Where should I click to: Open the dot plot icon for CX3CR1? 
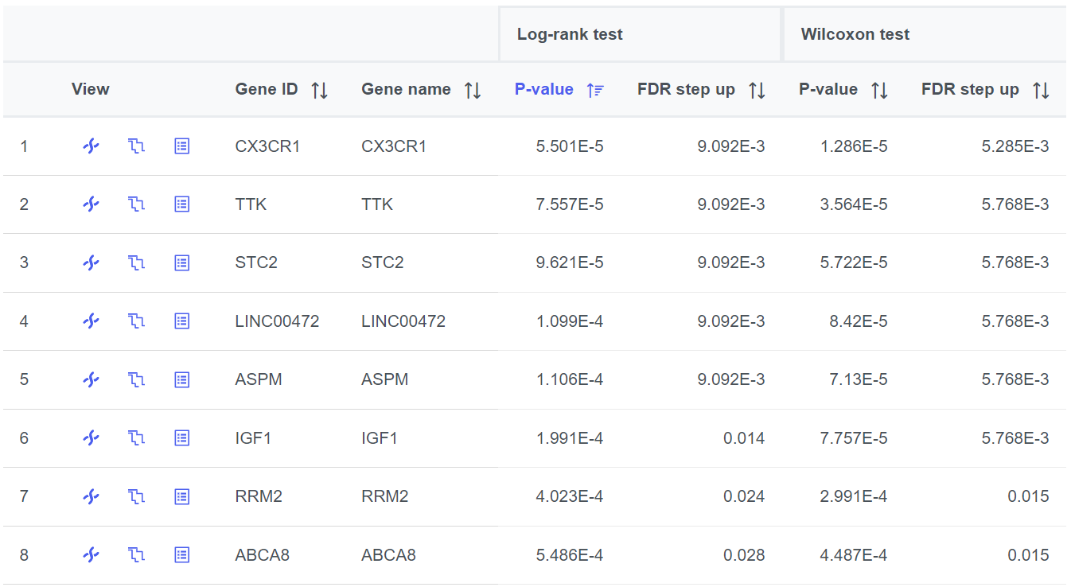[x=92, y=146]
